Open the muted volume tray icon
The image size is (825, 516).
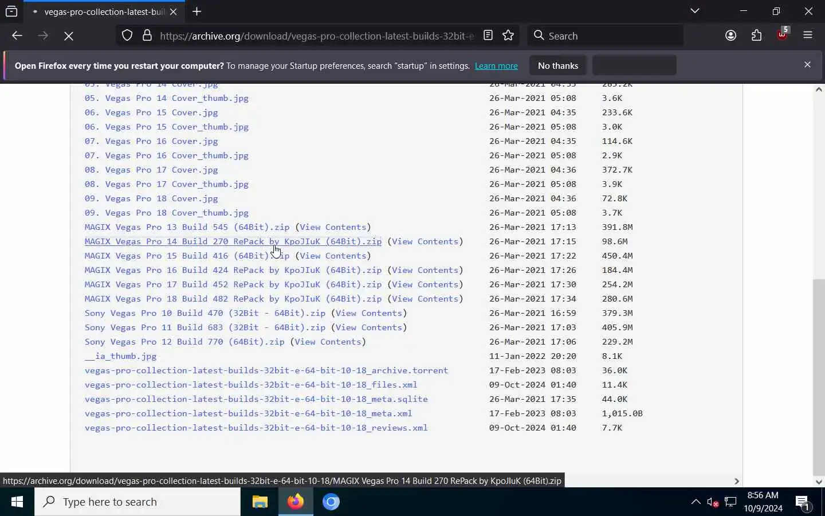tap(713, 502)
